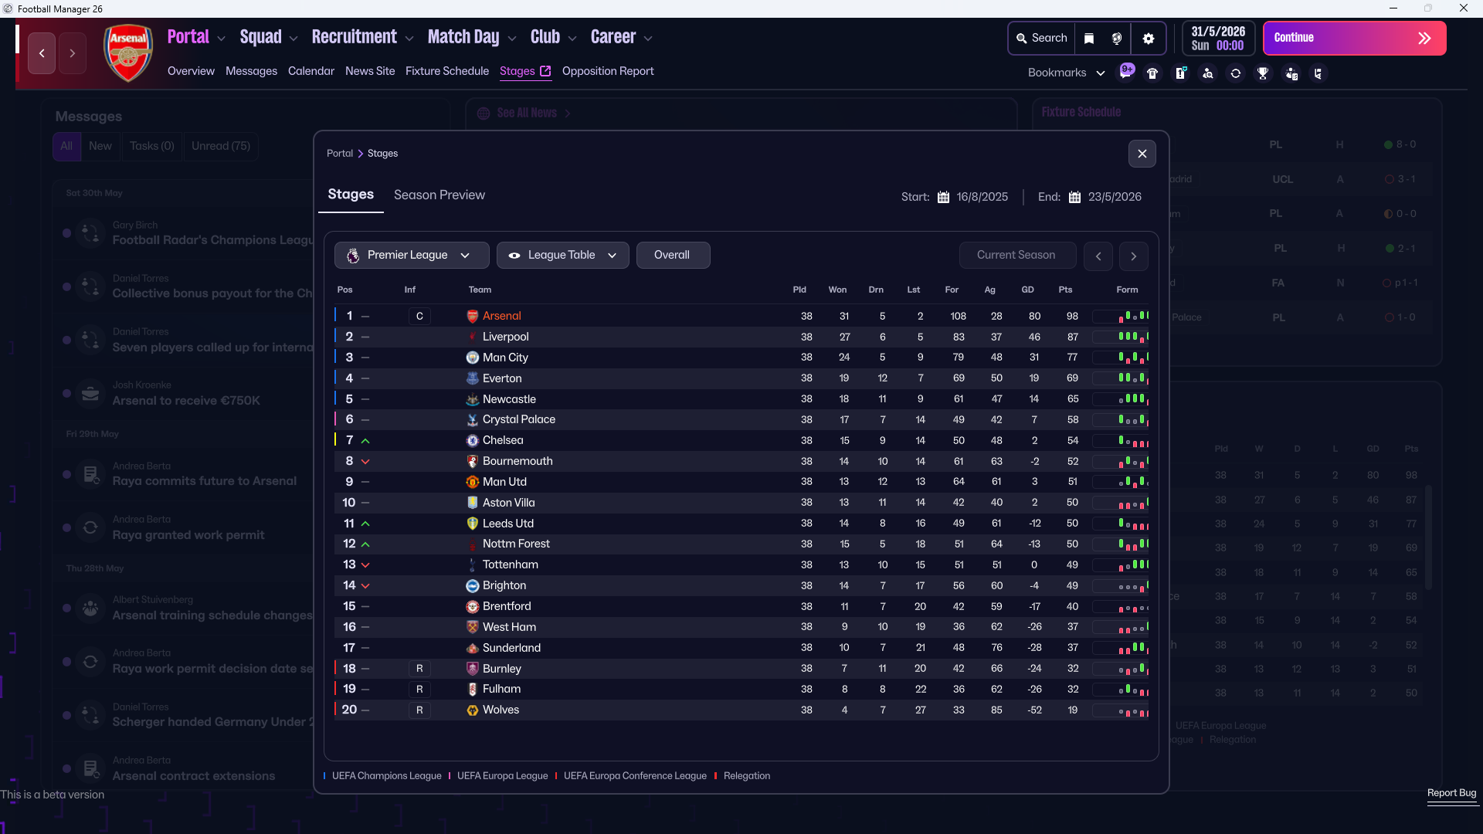This screenshot has height=834, width=1483.
Task: Click the shirt squad bookmark icon
Action: point(1152,73)
